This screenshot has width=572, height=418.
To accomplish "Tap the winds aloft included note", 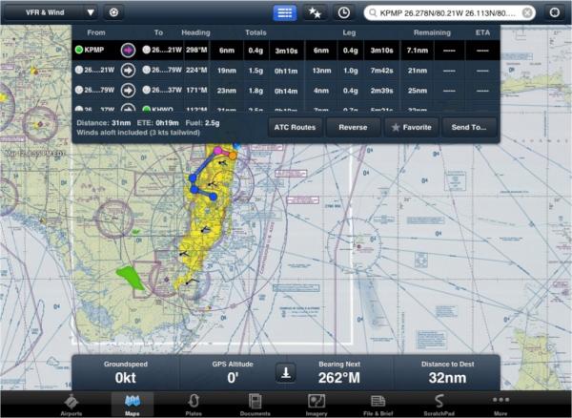I will [138, 132].
